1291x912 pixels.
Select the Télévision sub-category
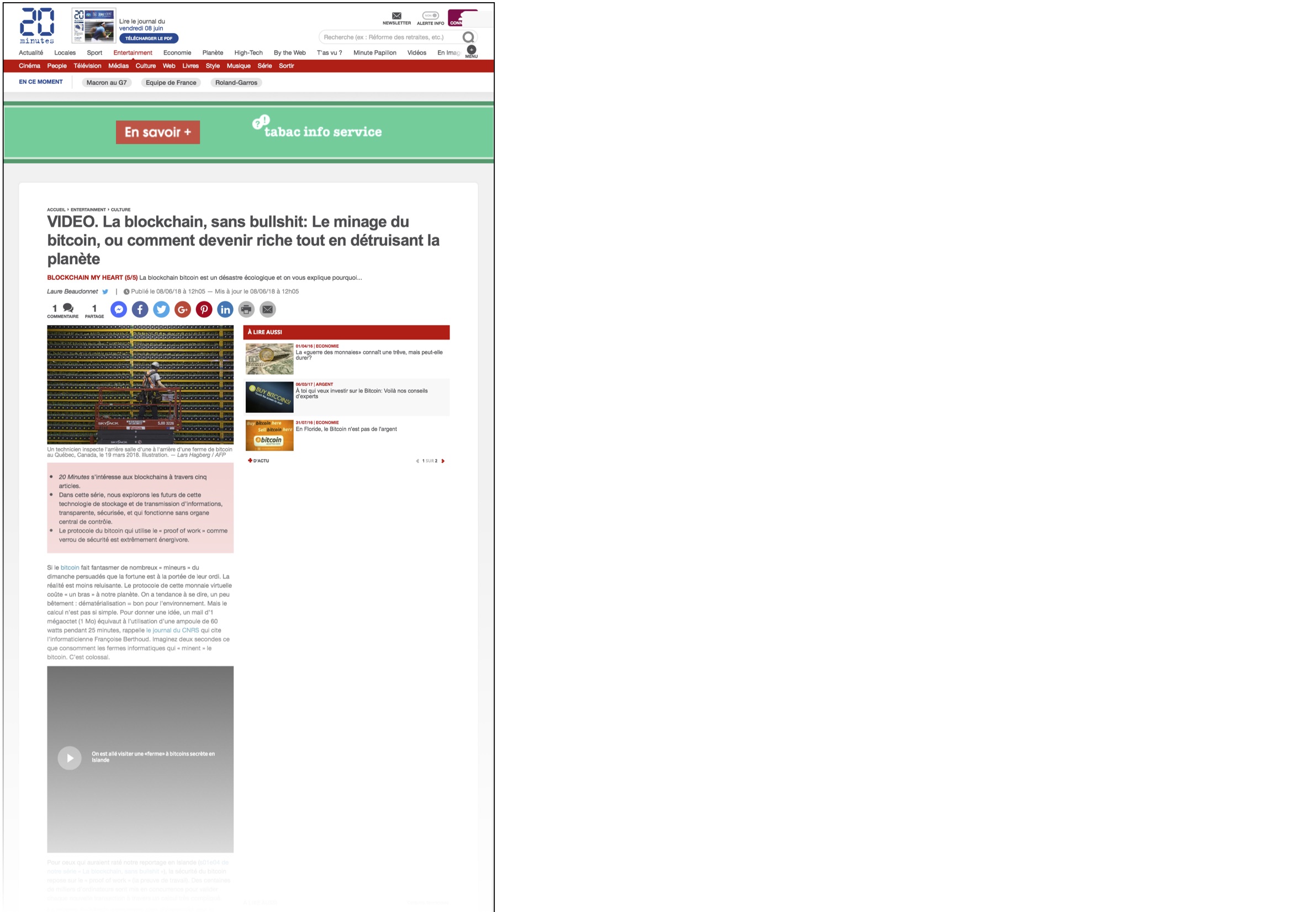click(87, 66)
